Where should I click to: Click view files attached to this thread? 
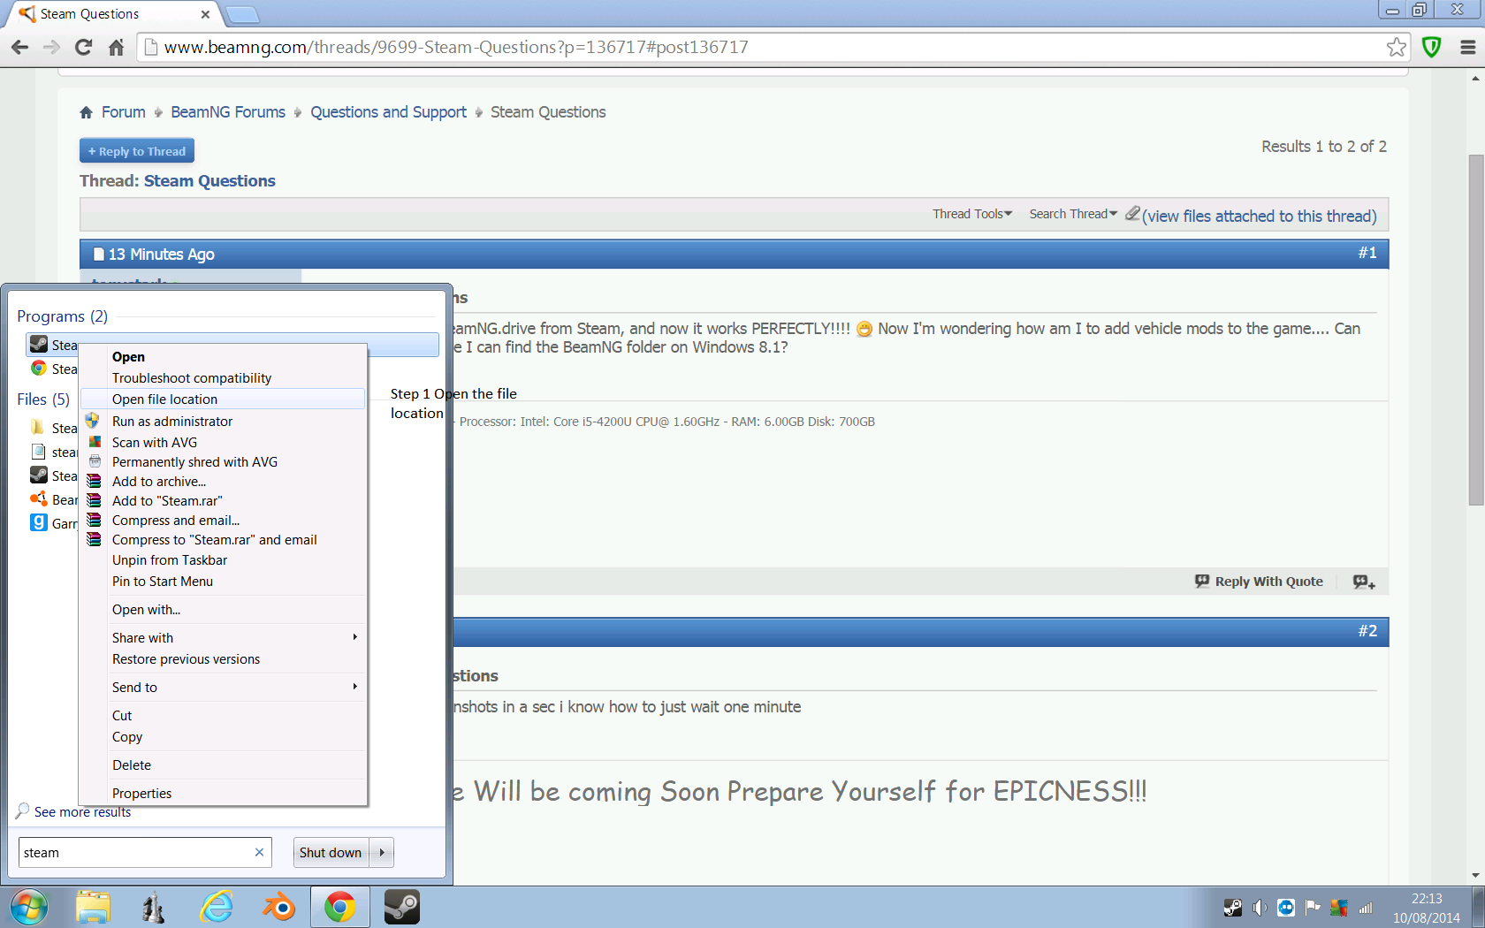click(x=1260, y=216)
